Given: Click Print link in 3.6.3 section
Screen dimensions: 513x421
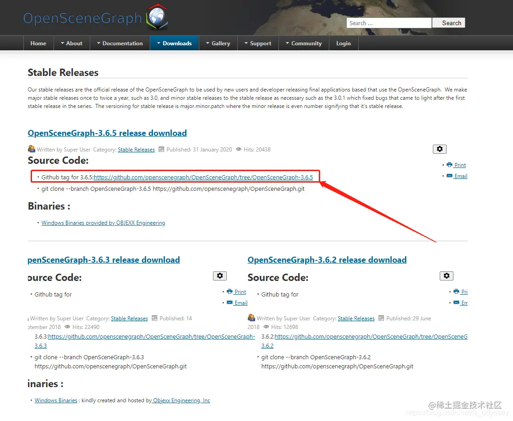Looking at the screenshot, I should (240, 292).
